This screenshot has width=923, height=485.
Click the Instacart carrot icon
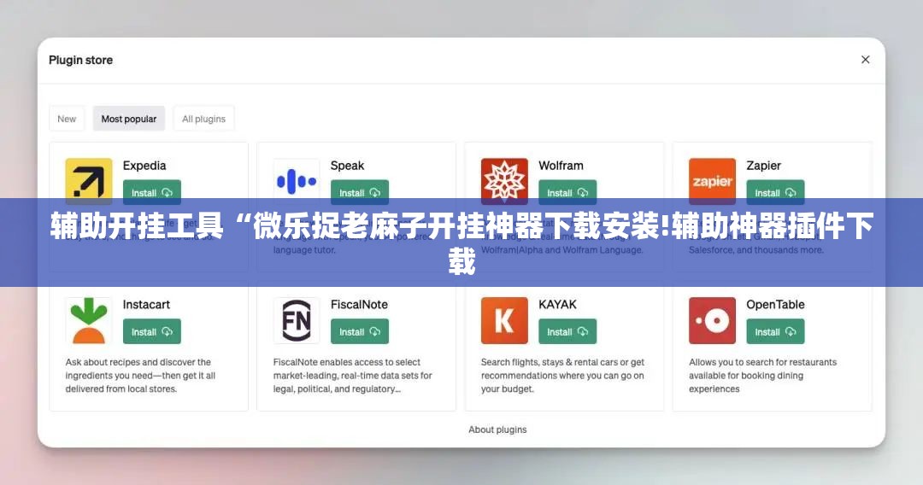(88, 320)
